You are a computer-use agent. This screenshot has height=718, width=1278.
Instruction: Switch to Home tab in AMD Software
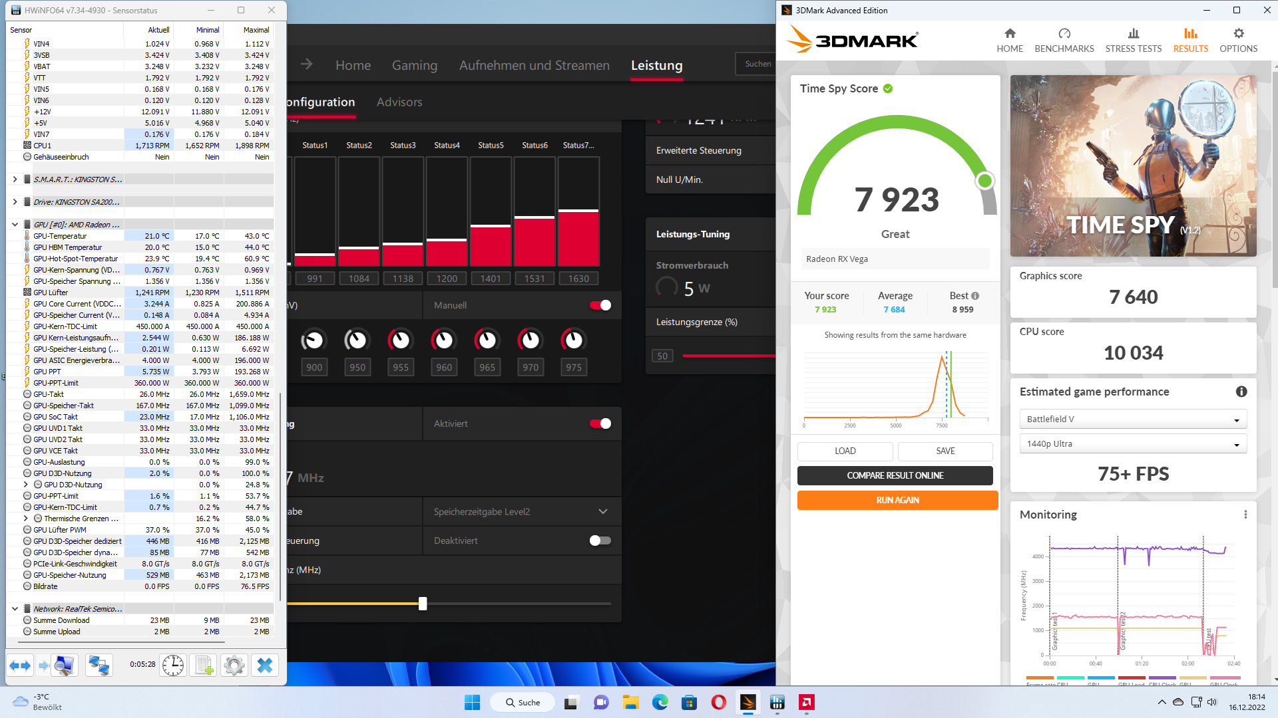click(x=353, y=65)
